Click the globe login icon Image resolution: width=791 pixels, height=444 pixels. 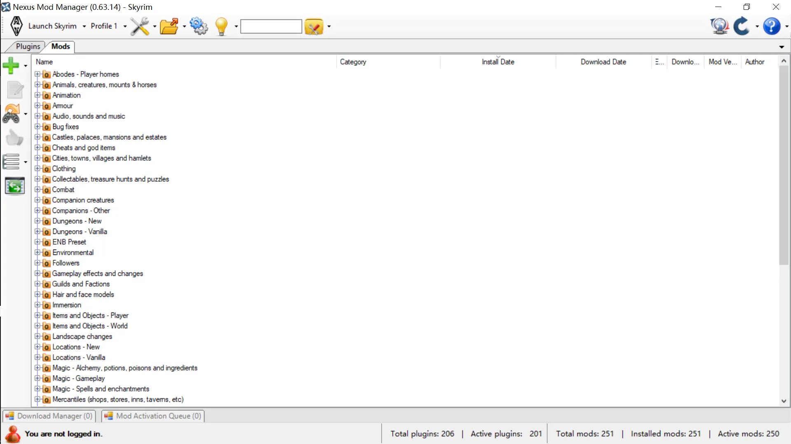coord(719,26)
